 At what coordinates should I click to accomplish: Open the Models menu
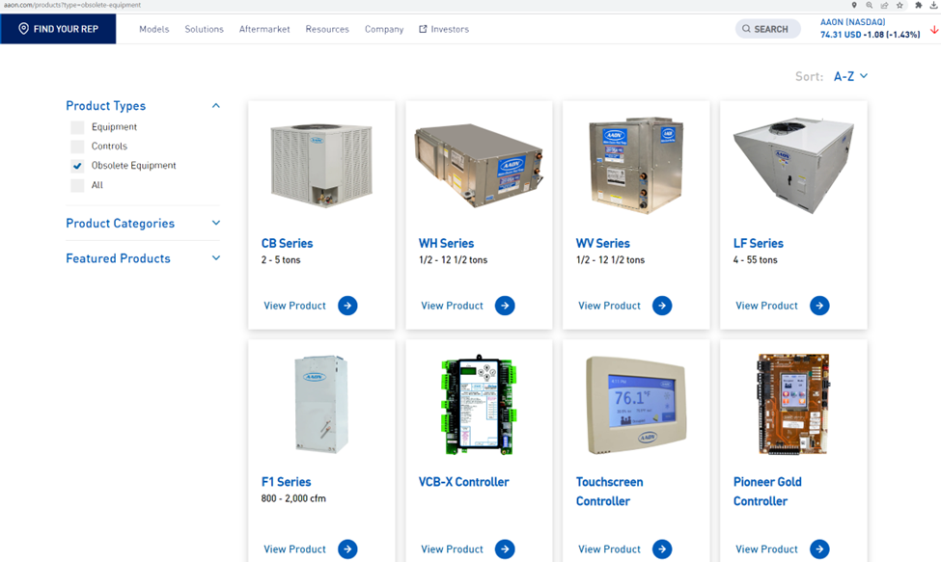coord(153,29)
